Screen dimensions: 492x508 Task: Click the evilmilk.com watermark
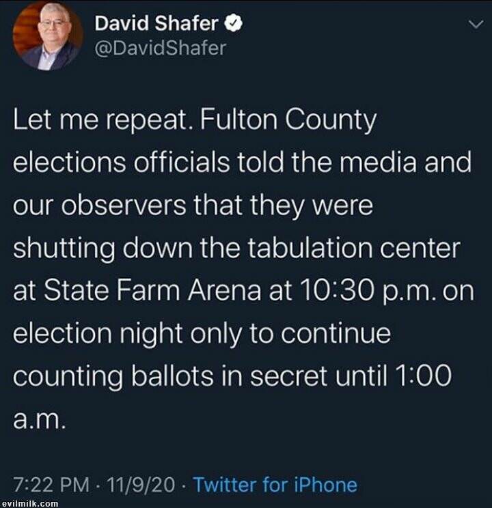pos(30,504)
